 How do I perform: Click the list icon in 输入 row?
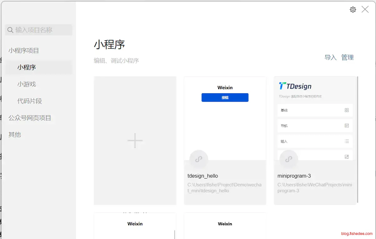(x=347, y=141)
